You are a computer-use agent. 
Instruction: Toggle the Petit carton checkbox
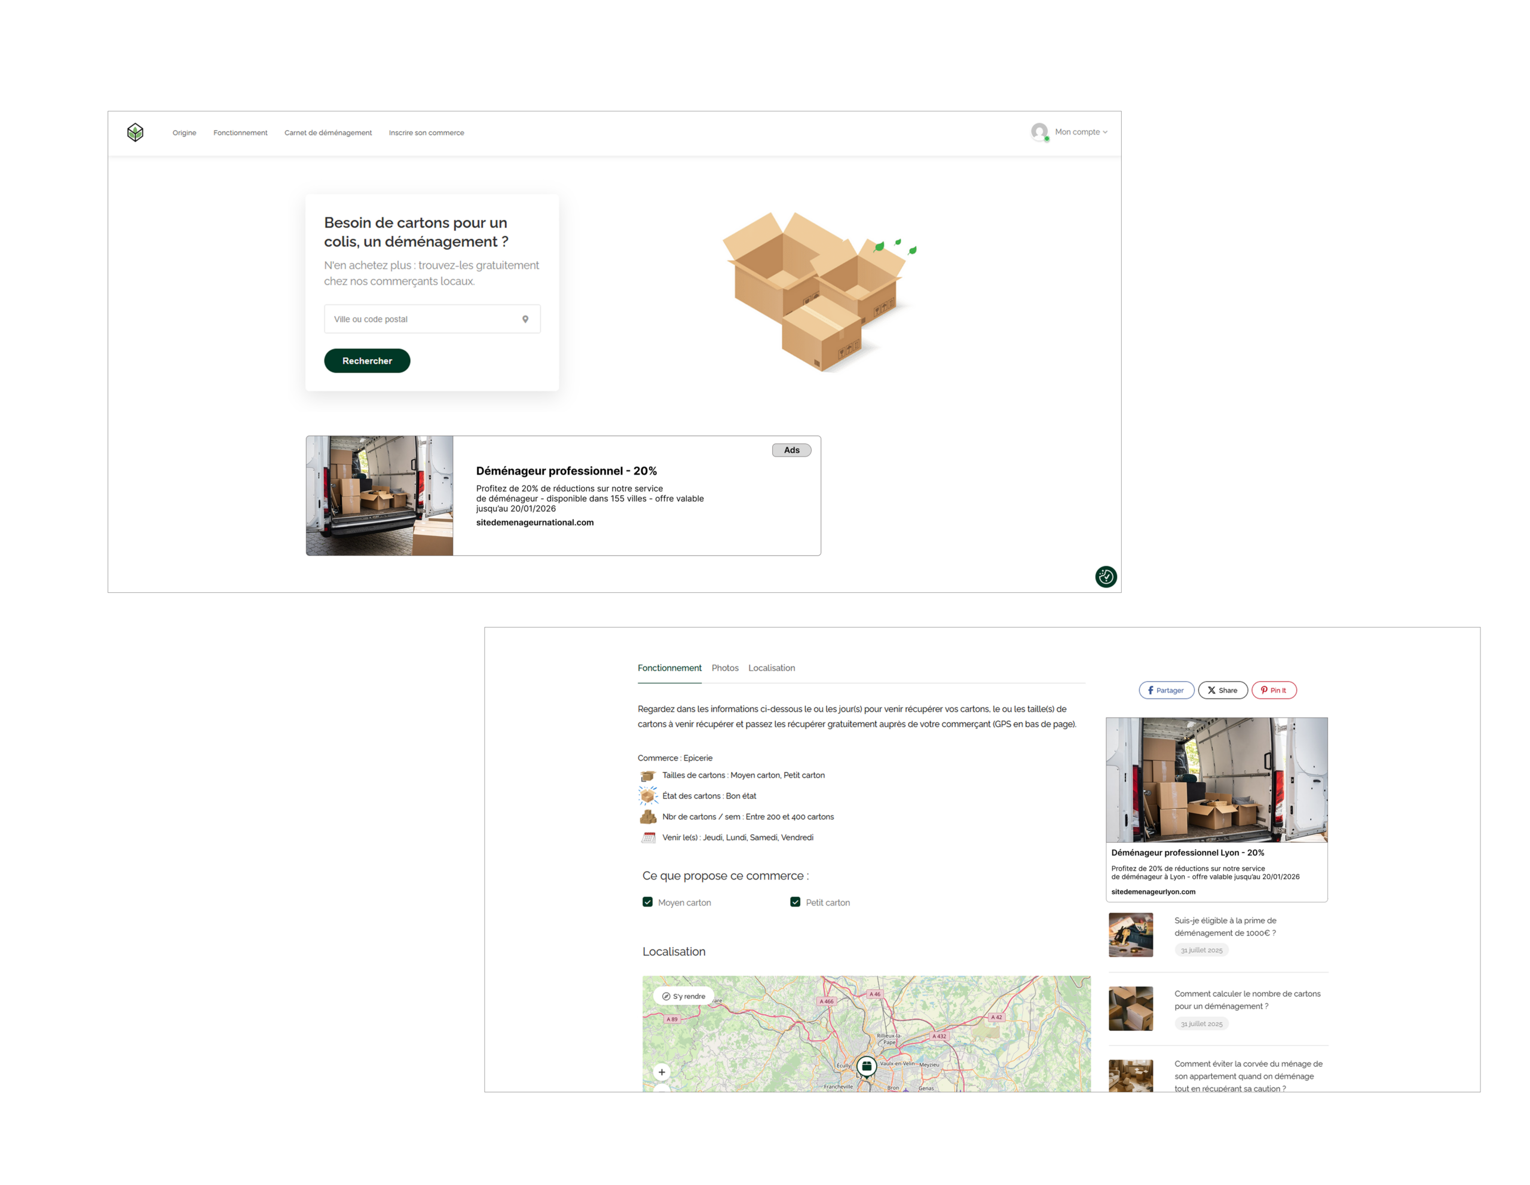pyautogui.click(x=795, y=902)
